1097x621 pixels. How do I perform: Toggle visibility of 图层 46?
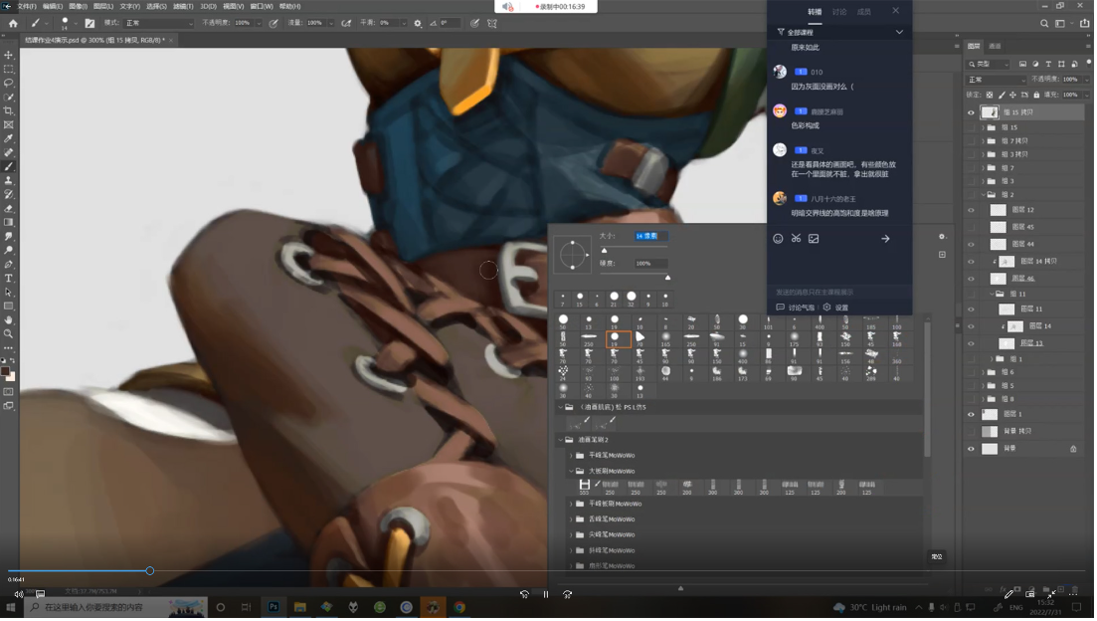pos(971,279)
